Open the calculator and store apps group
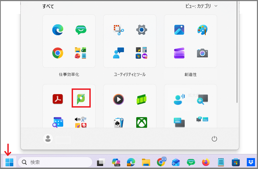This screenshot has width=258, height=169. (141, 53)
